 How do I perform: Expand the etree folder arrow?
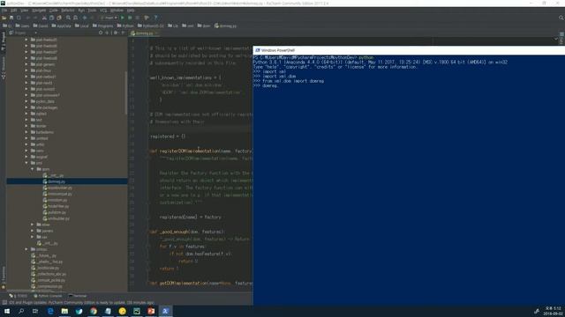pos(32,225)
